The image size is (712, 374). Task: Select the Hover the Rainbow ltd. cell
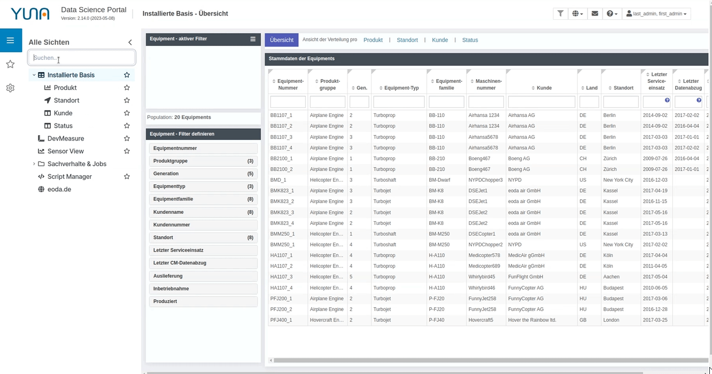pos(541,320)
